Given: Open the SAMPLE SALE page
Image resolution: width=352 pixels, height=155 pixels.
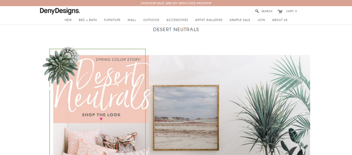Looking at the screenshot, I should pyautogui.click(x=240, y=20).
